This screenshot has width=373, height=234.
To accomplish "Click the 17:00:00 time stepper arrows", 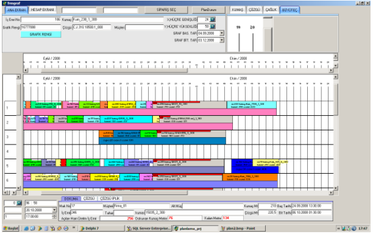I will [x=54, y=217].
